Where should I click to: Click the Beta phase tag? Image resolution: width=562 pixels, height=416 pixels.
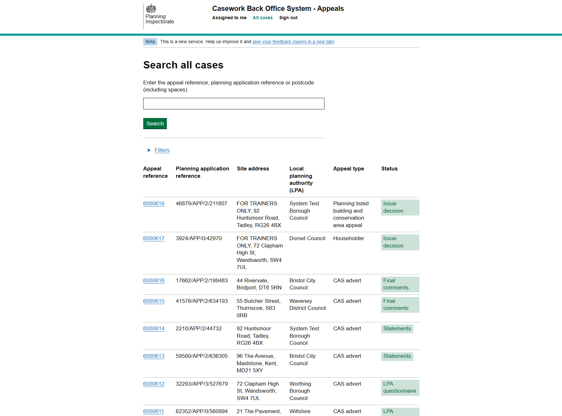point(150,42)
